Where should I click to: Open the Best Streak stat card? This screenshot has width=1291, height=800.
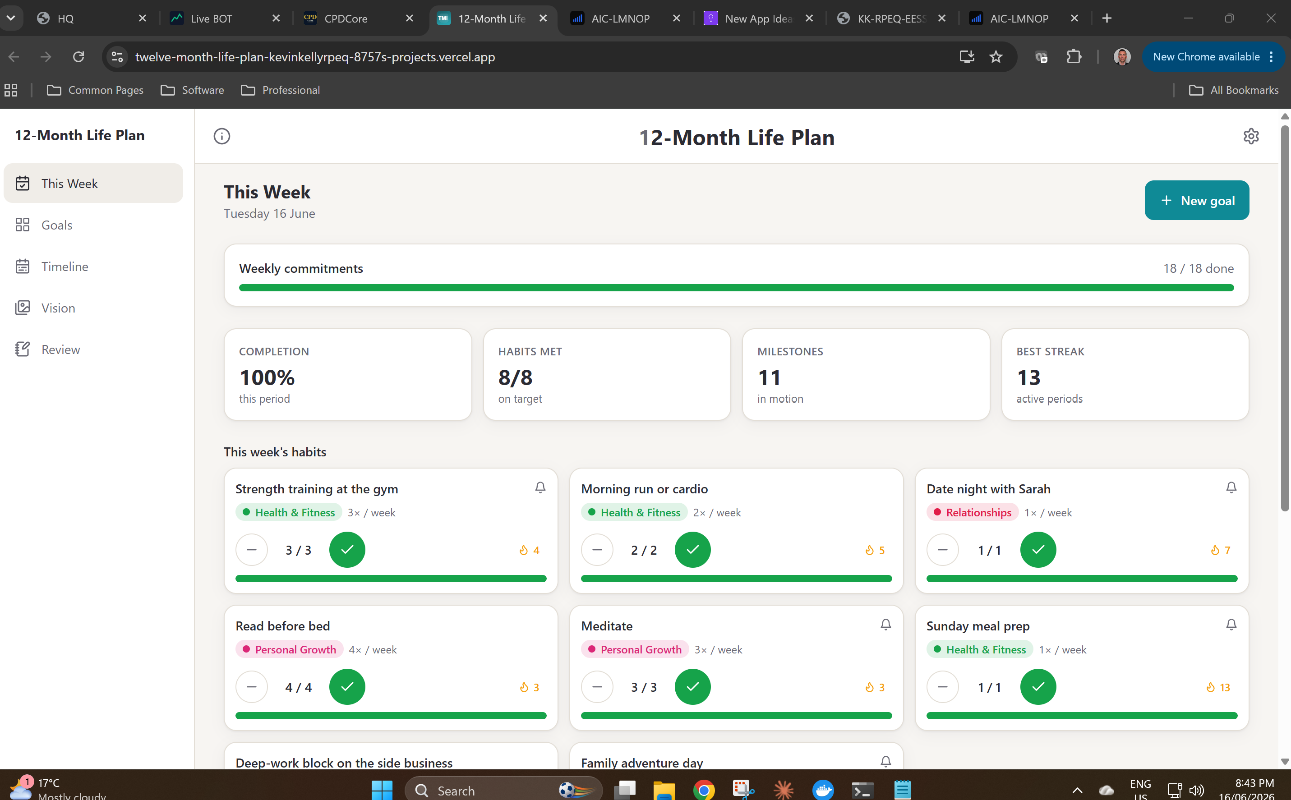point(1125,375)
